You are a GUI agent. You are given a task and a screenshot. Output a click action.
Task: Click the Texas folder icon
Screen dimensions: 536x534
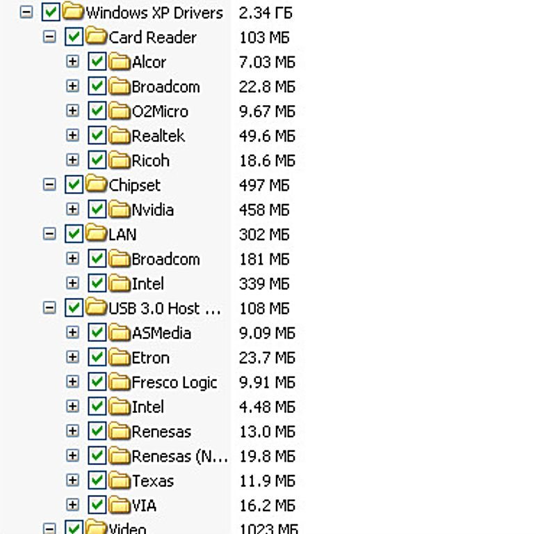120,480
